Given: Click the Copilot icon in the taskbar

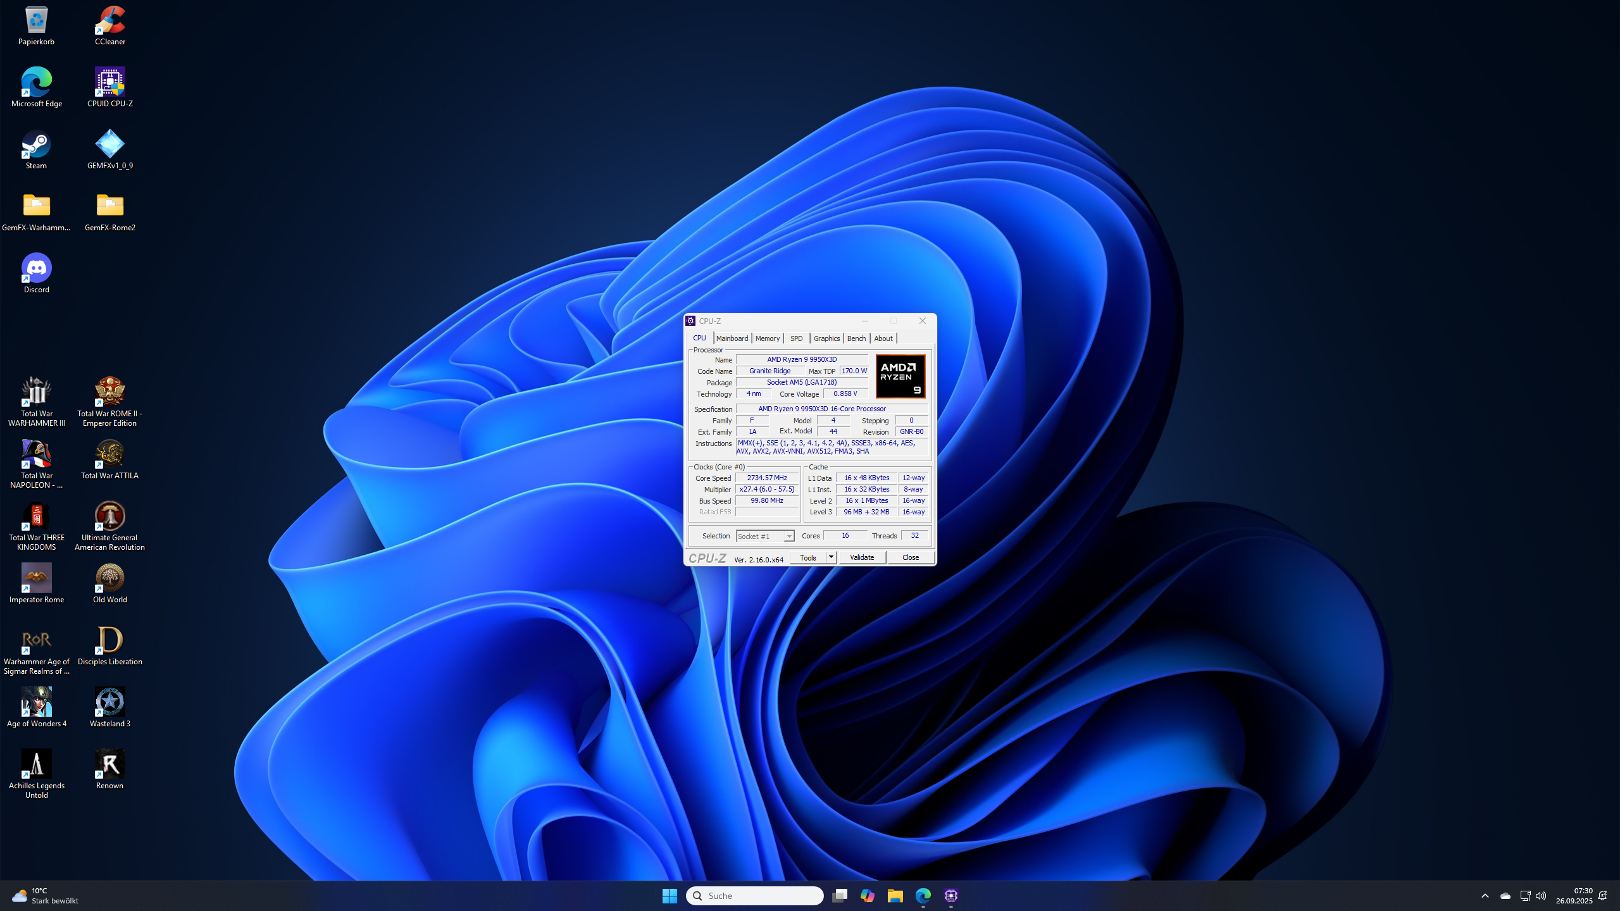Looking at the screenshot, I should coord(867,895).
